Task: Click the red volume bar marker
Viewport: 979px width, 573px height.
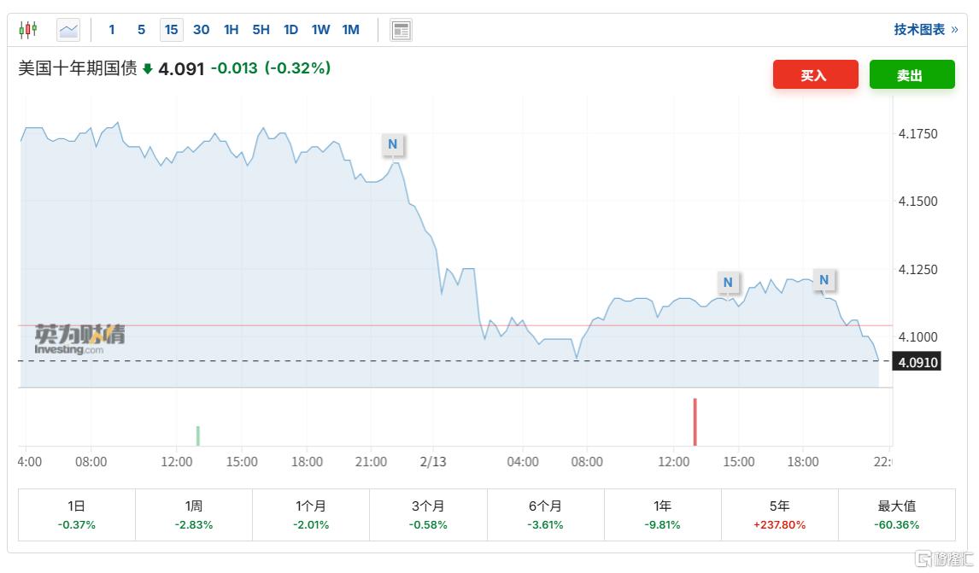Action: click(x=695, y=421)
